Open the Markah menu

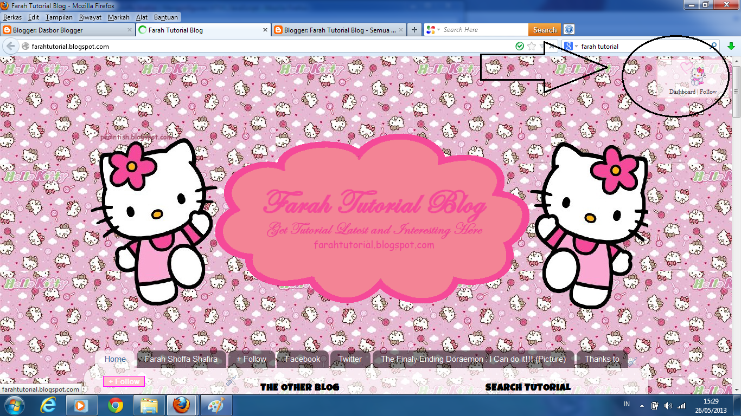click(119, 17)
